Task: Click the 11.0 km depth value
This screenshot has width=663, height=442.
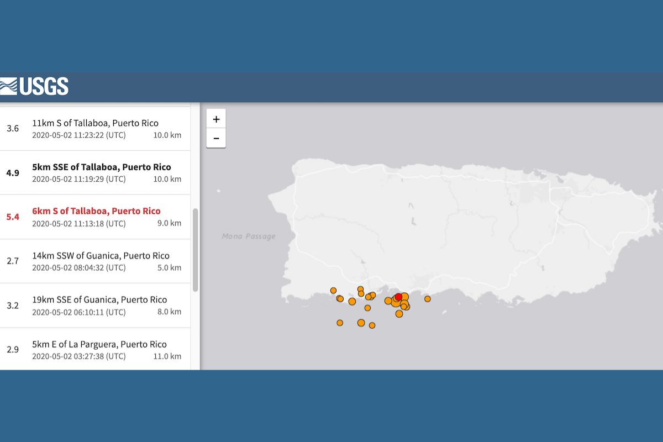Action: (x=167, y=356)
